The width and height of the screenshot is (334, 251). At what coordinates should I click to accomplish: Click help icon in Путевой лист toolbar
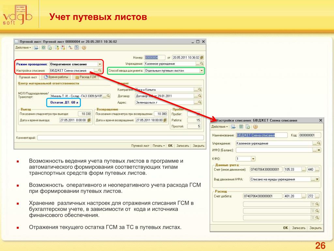coord(84,47)
